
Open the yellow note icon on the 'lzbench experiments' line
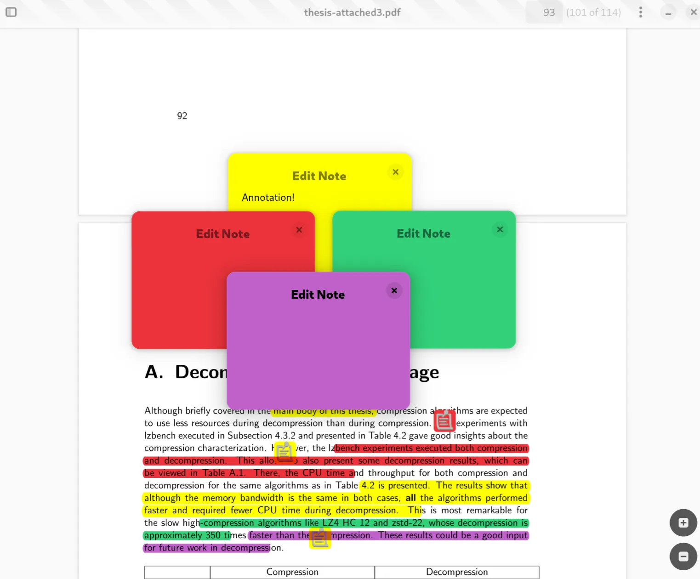coord(285,452)
